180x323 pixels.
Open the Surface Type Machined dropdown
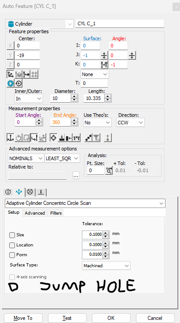pos(106,266)
